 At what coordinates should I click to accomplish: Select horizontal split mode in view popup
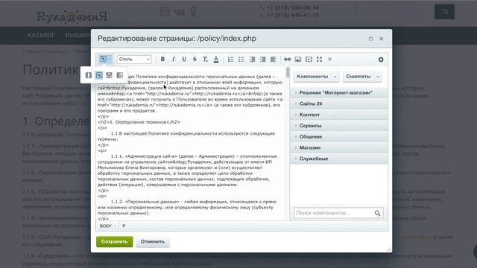(109, 75)
